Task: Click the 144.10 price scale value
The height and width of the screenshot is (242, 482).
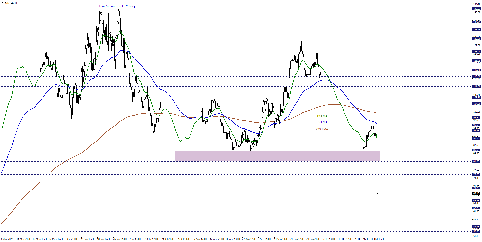Action: (x=477, y=4)
